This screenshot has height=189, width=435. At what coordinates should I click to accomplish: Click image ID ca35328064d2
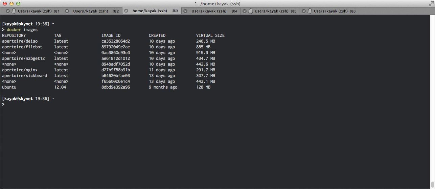point(116,41)
